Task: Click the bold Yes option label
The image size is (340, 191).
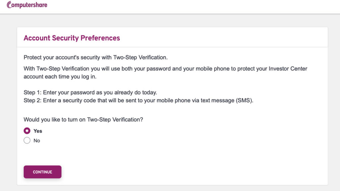Action: click(x=38, y=131)
